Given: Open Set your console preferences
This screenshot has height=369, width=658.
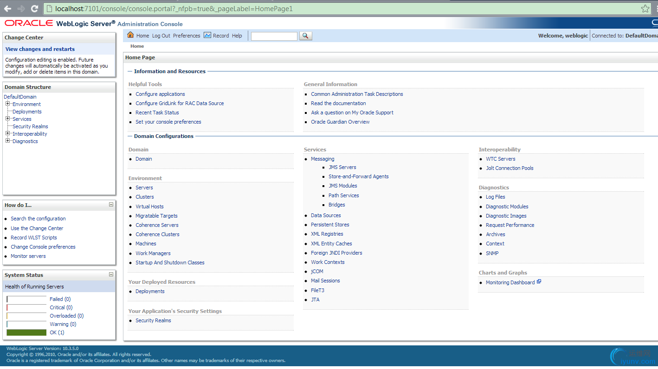Looking at the screenshot, I should click(x=168, y=122).
